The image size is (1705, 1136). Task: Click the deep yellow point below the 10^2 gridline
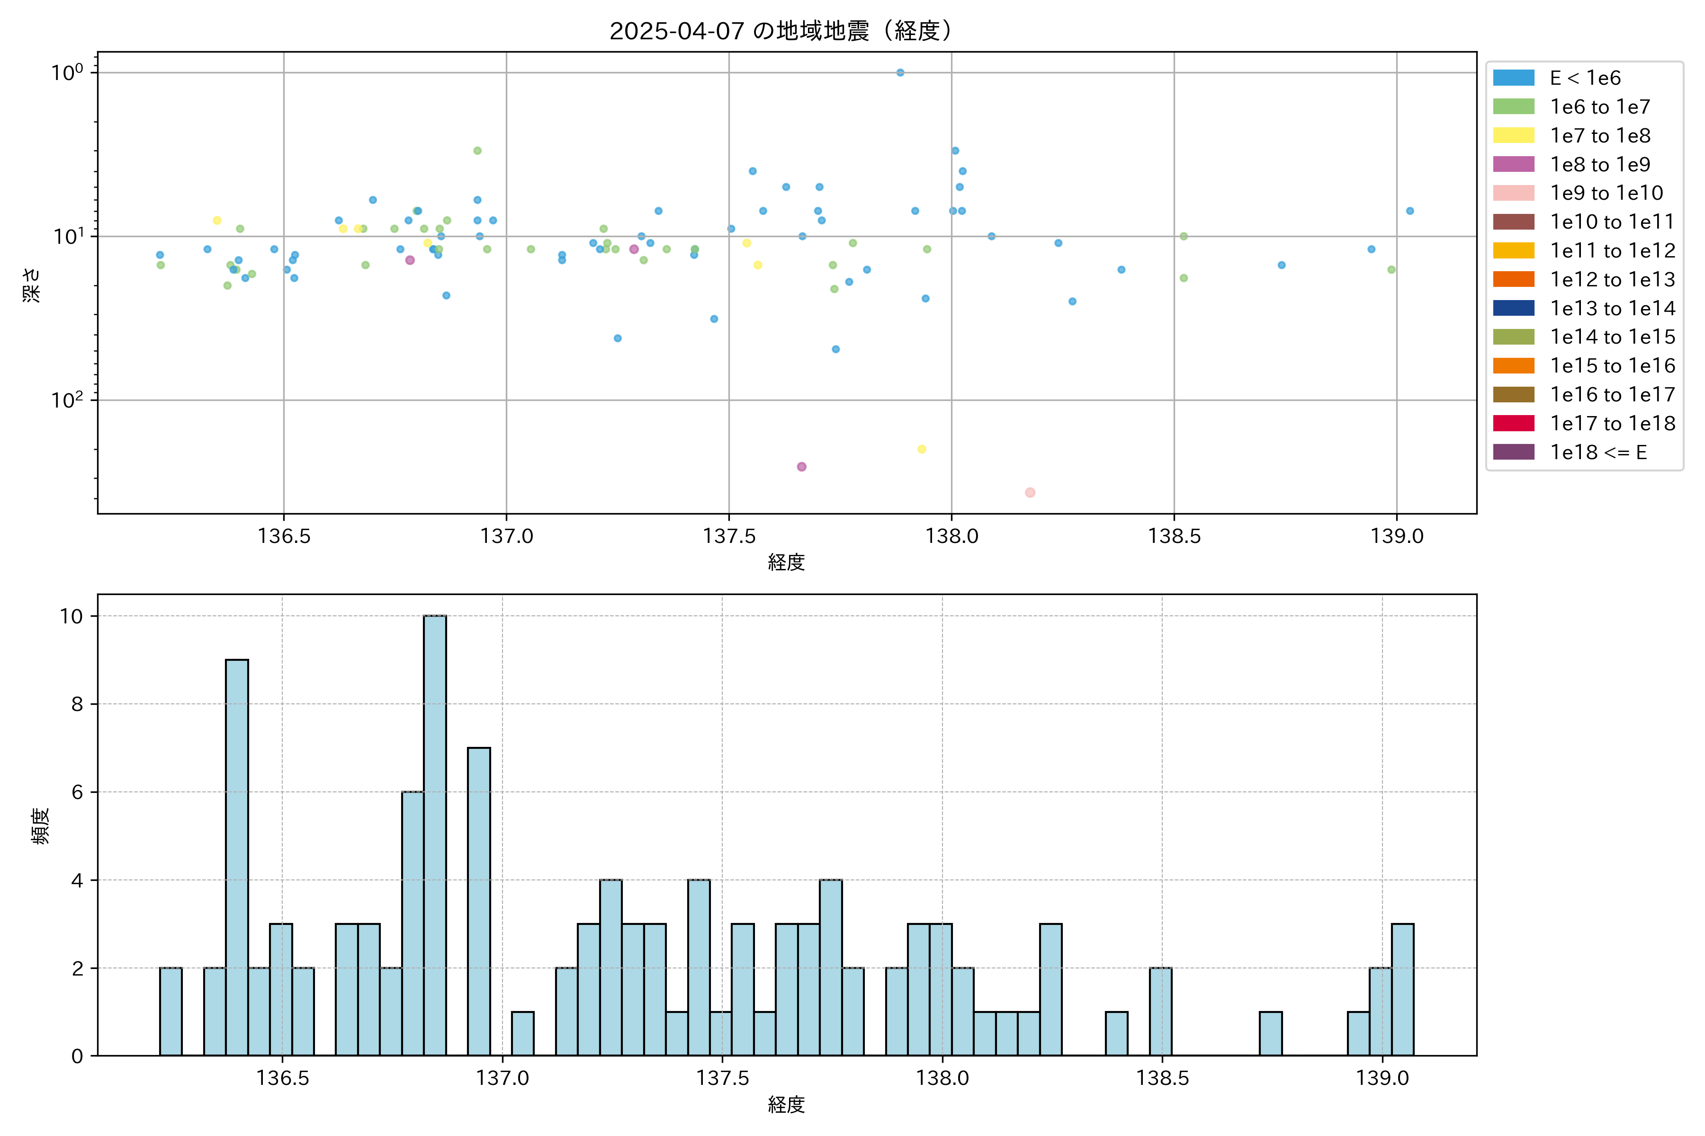[x=922, y=449]
